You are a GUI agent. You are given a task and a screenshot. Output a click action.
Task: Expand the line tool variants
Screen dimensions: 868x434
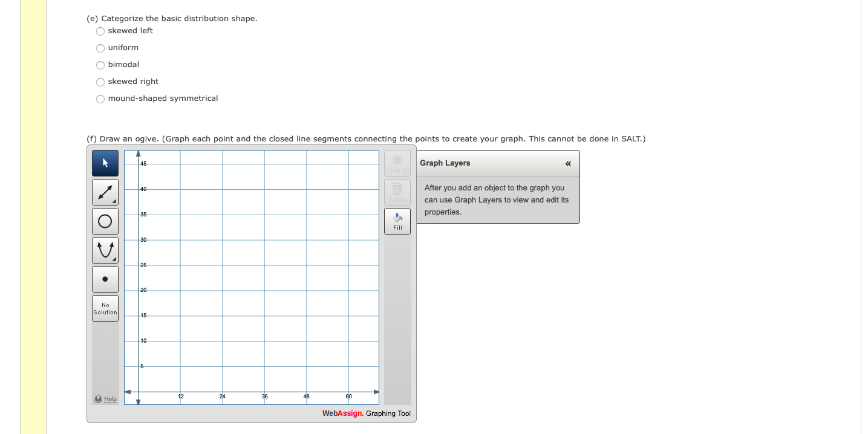(x=115, y=202)
